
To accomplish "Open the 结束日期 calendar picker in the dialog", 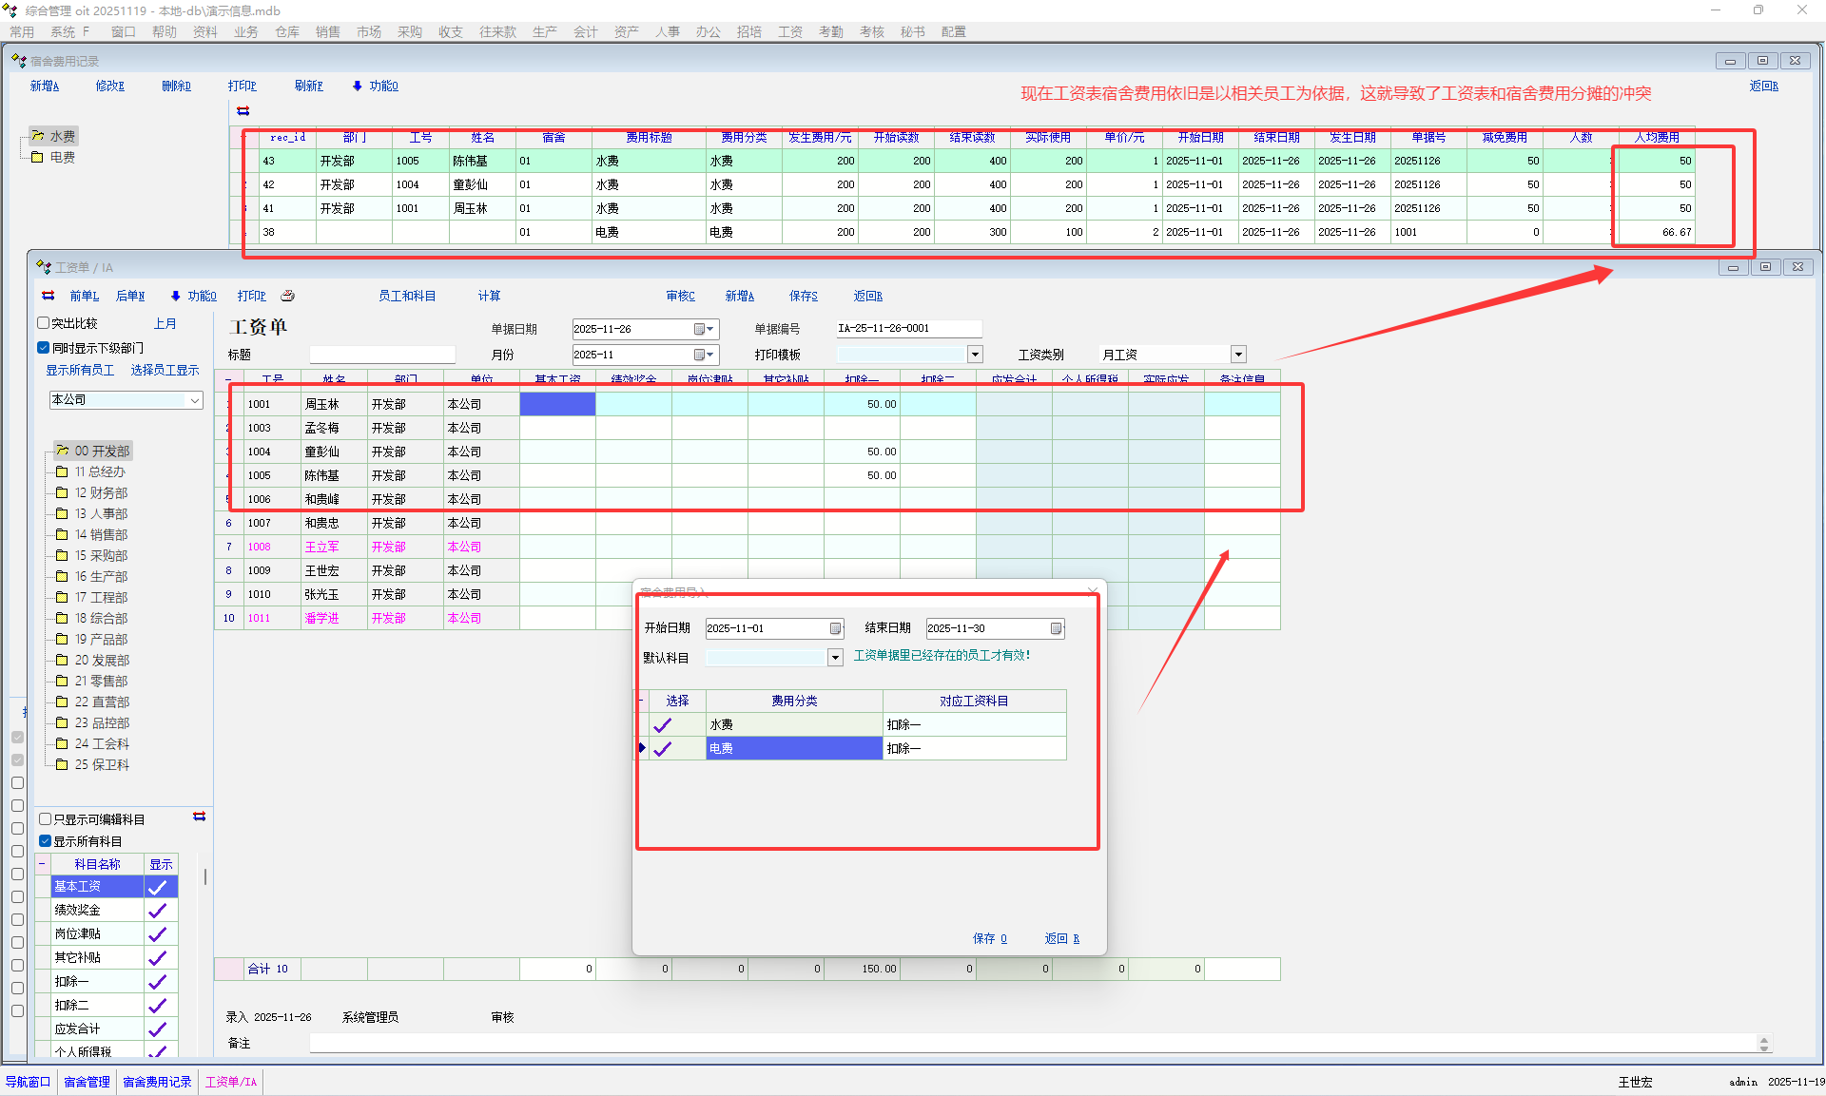I will coord(1056,628).
